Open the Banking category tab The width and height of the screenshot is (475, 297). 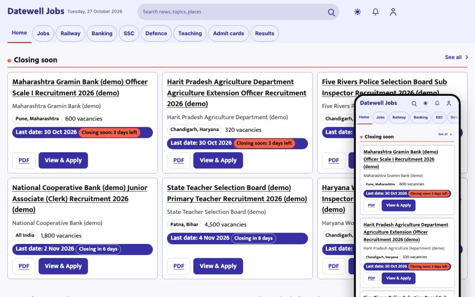pyautogui.click(x=102, y=34)
